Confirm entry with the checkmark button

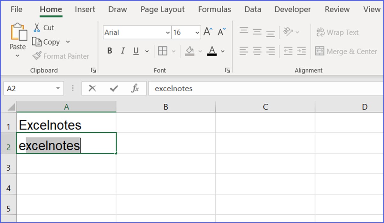coord(113,88)
